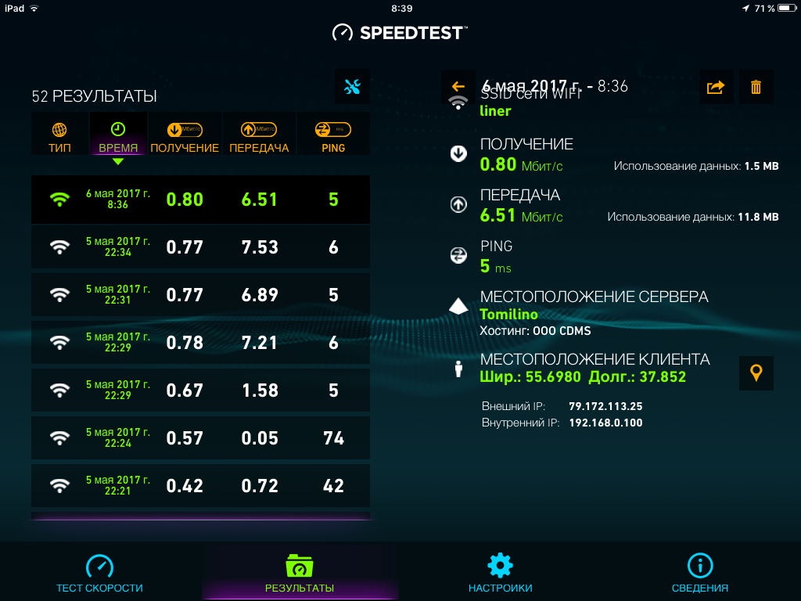
Task: Select result with ping 74
Action: pyautogui.click(x=201, y=438)
